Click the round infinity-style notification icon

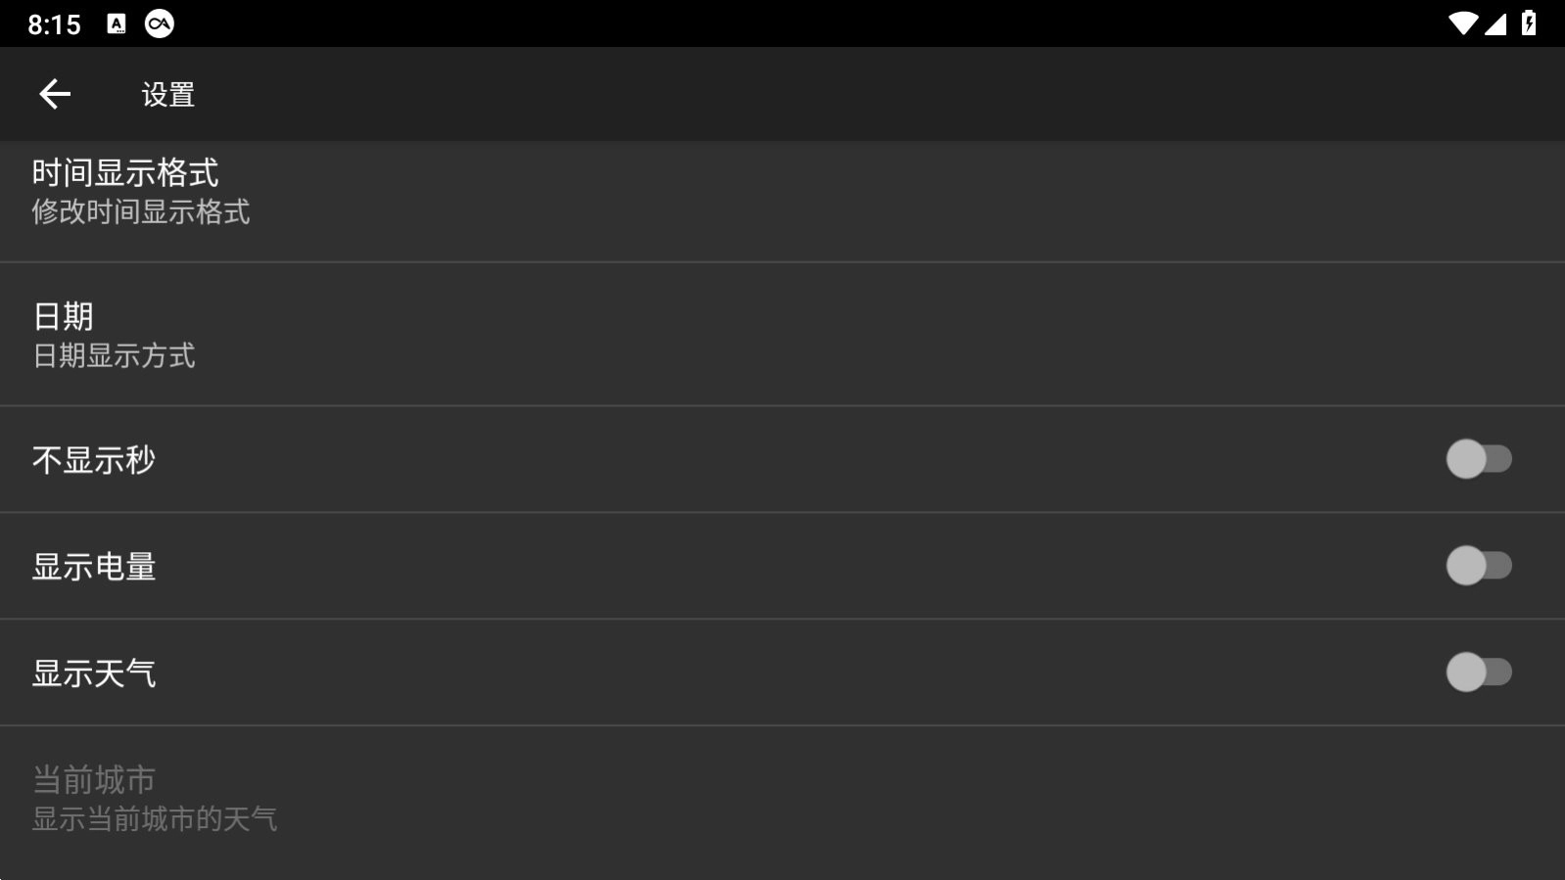click(x=160, y=23)
